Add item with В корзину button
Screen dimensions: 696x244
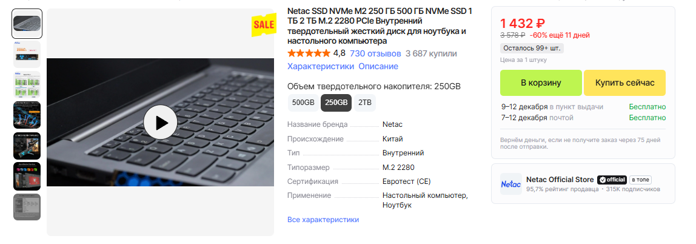[541, 83]
